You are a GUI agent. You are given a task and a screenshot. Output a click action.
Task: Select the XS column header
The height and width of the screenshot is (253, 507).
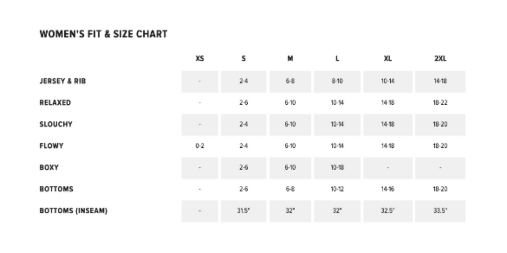pos(200,58)
